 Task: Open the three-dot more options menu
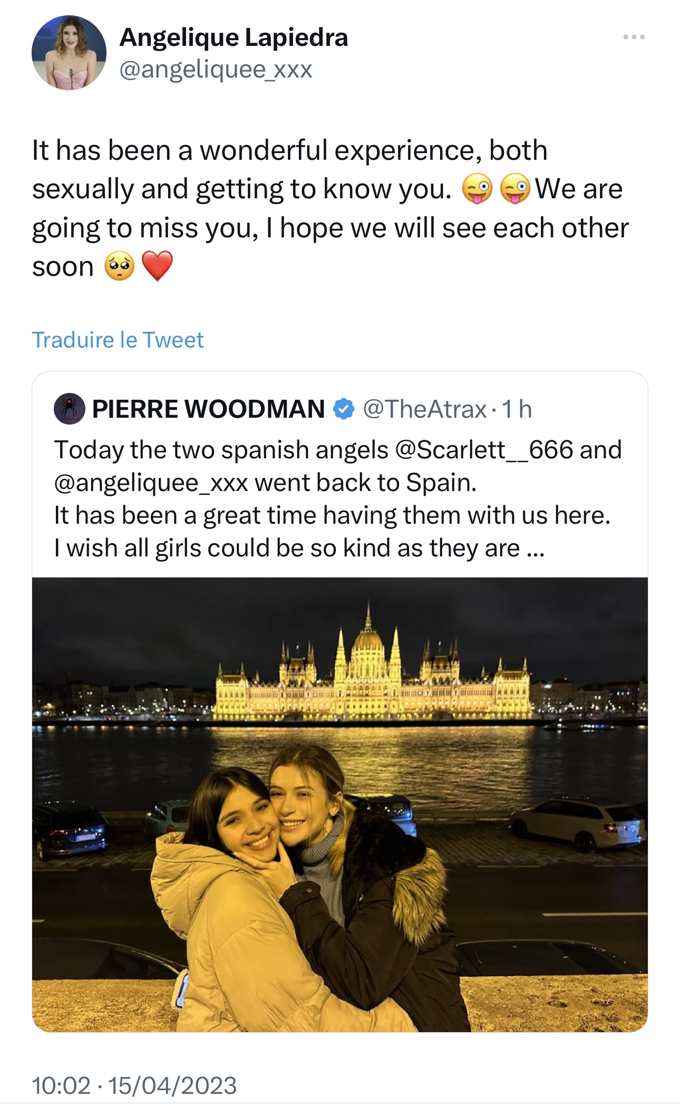[x=633, y=37]
